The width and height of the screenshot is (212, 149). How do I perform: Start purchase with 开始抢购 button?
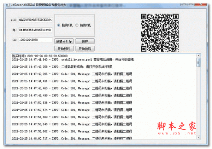point(85,48)
